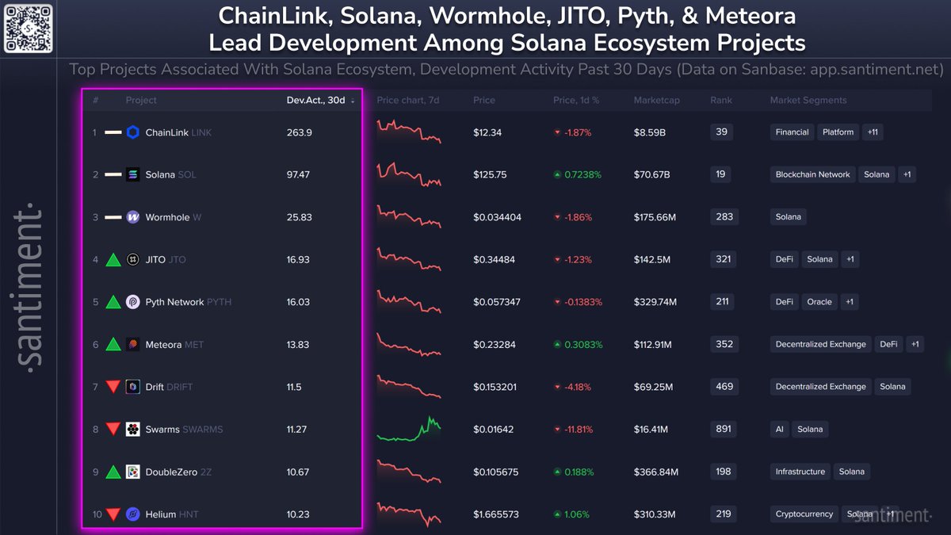Click the Meteora logo icon
The width and height of the screenshot is (951, 535).
(x=133, y=345)
